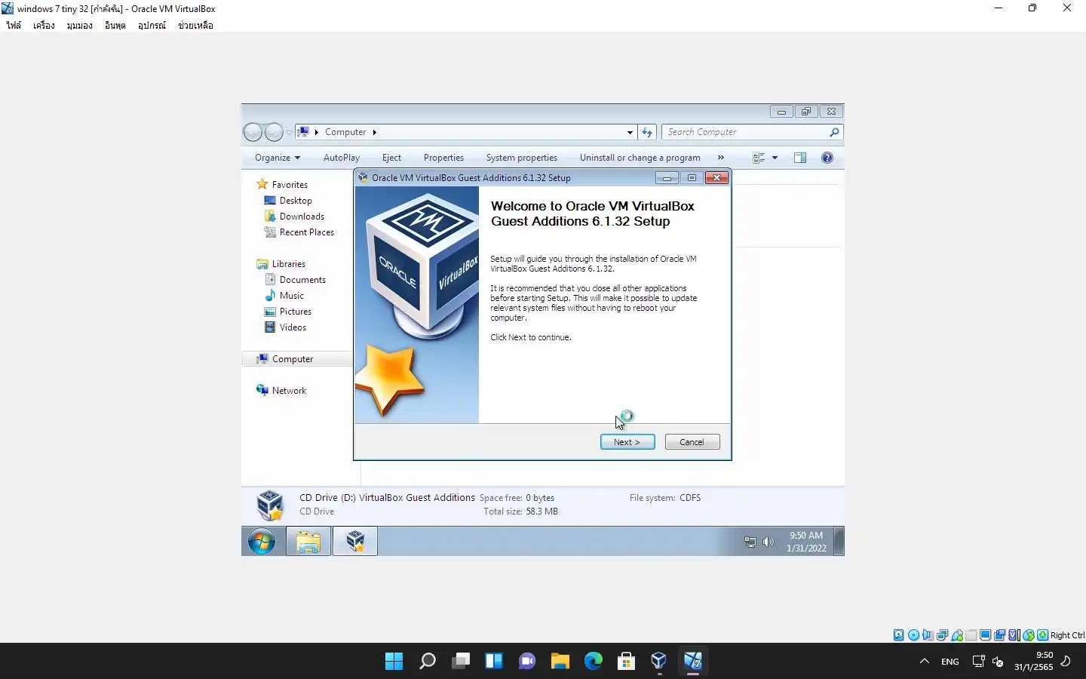
Task: Cancel the Guest Additions Setup wizard
Action: tap(692, 442)
